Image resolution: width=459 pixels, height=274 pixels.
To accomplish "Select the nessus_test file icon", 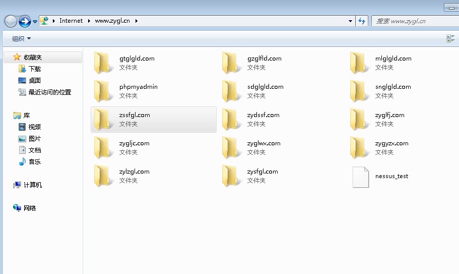I will (x=360, y=177).
